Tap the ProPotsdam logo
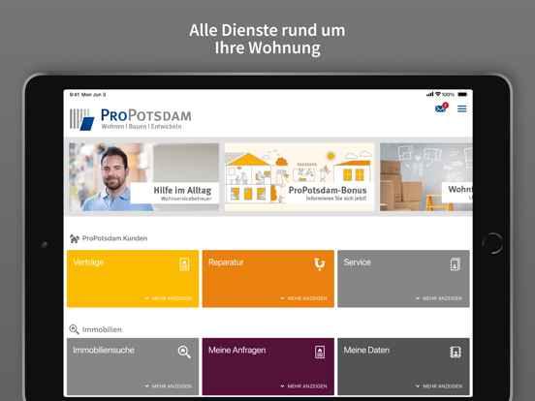Image resolution: width=535 pixels, height=401 pixels. pyautogui.click(x=131, y=119)
